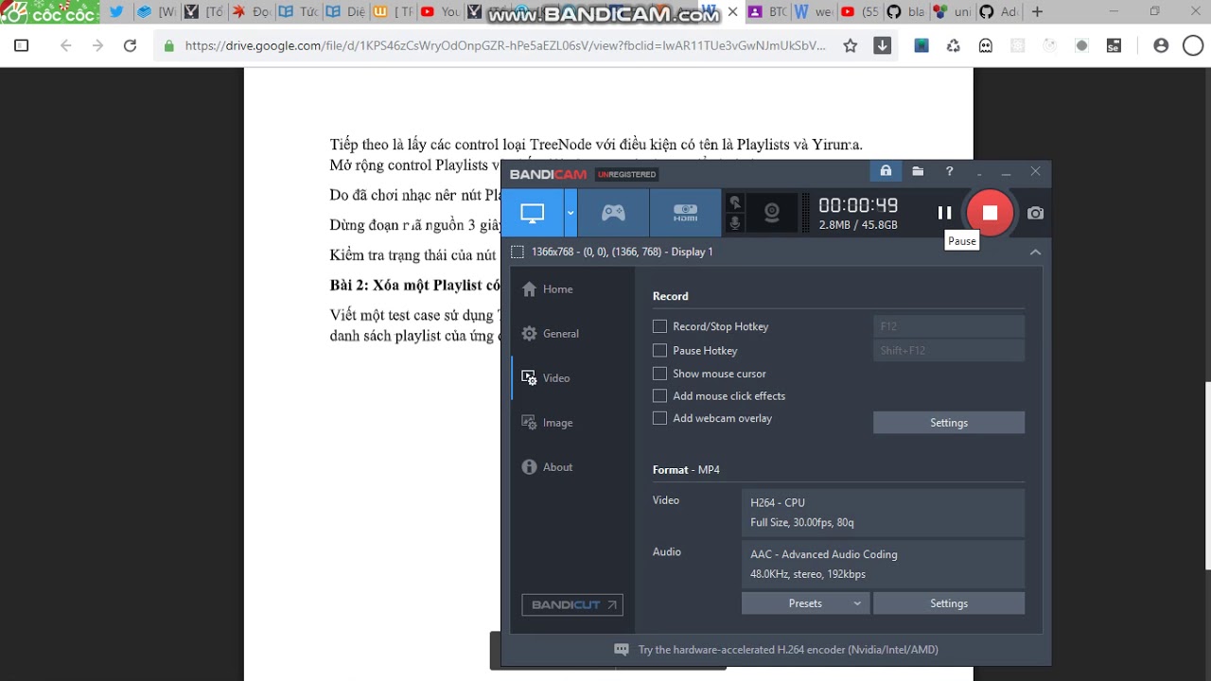Open the browser user profile icon

pos(1161,45)
